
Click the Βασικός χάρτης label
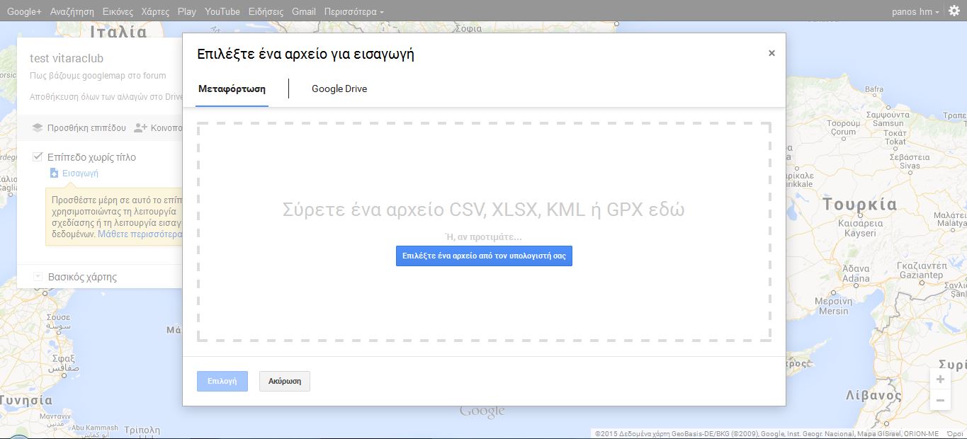click(82, 277)
